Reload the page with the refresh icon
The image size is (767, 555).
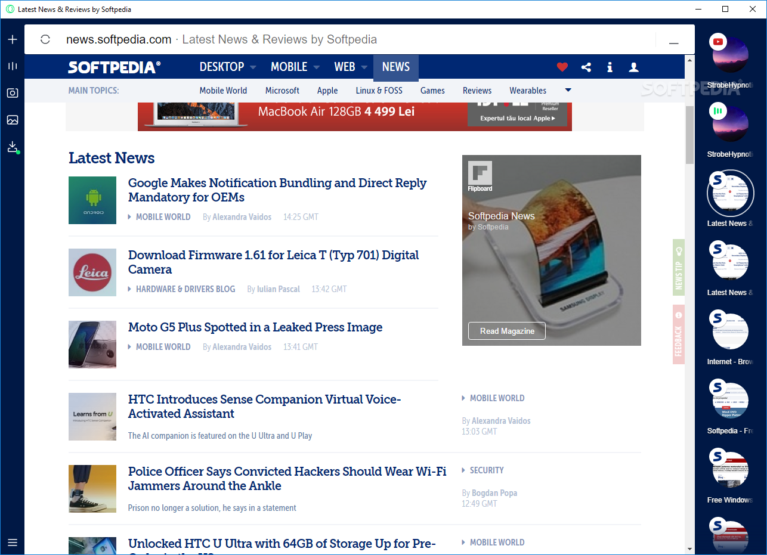(45, 39)
